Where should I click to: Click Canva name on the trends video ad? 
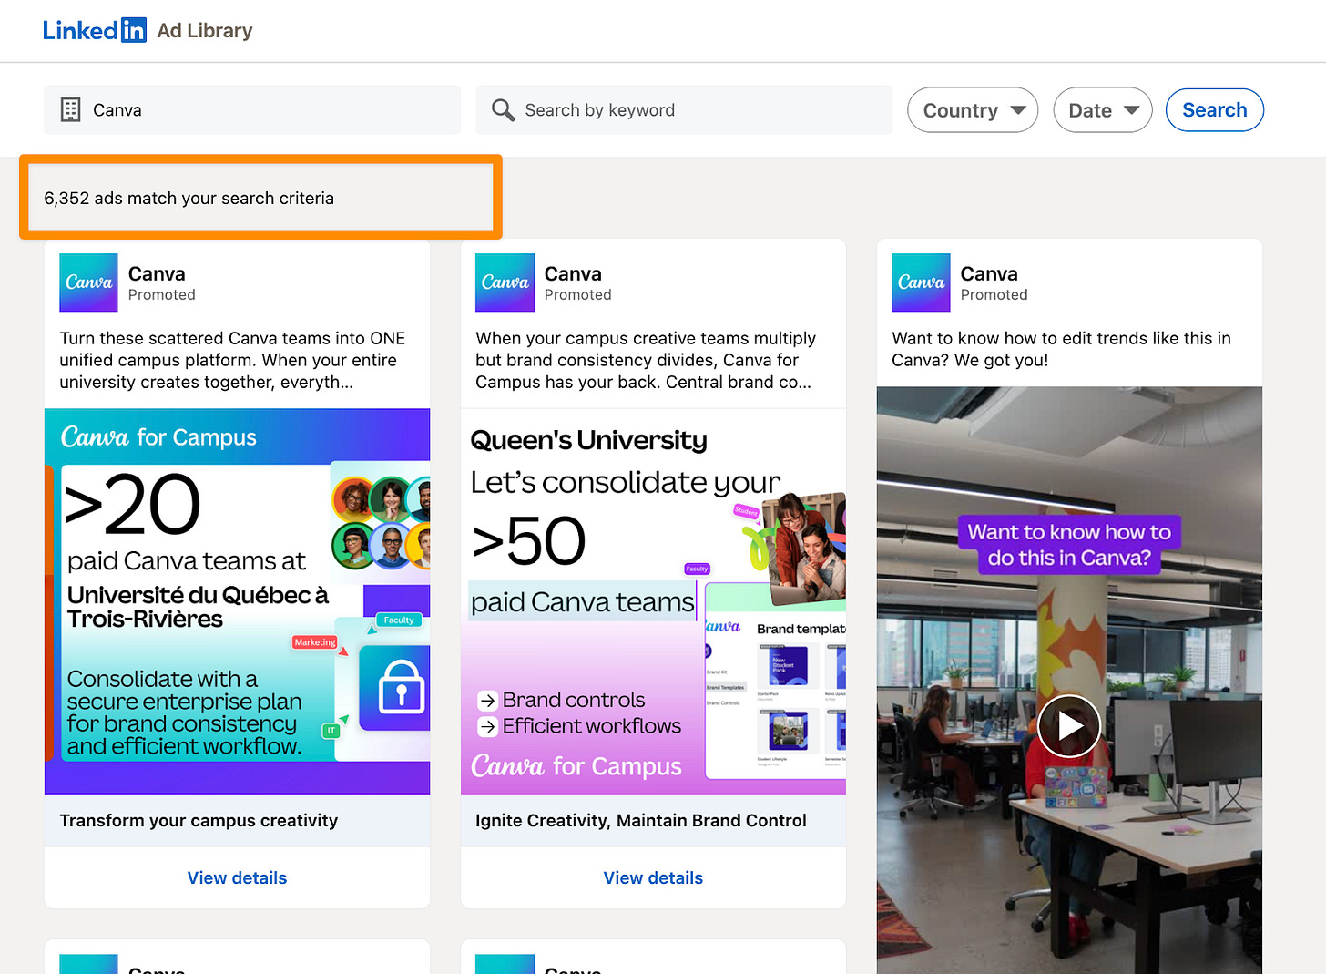pos(989,273)
